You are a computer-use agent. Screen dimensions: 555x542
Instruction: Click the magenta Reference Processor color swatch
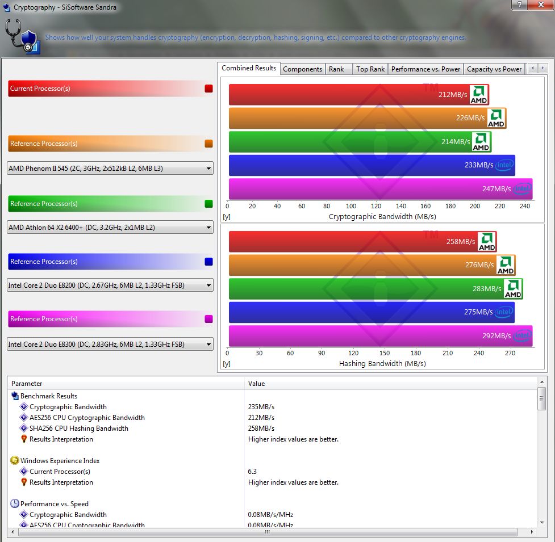[x=209, y=319]
